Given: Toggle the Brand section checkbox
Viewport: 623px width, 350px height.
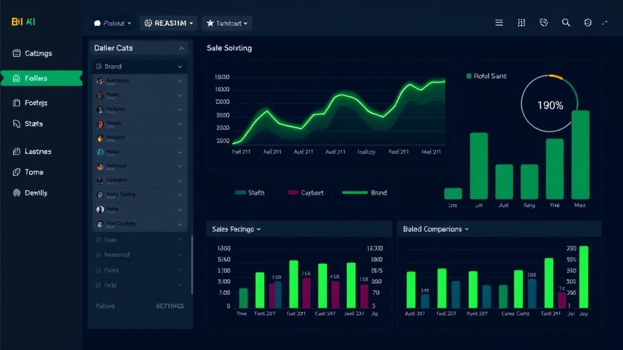Looking at the screenshot, I should point(99,66).
